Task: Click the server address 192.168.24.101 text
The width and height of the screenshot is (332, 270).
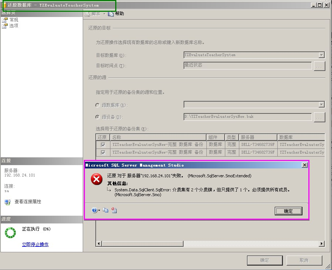Action: click(x=20, y=175)
